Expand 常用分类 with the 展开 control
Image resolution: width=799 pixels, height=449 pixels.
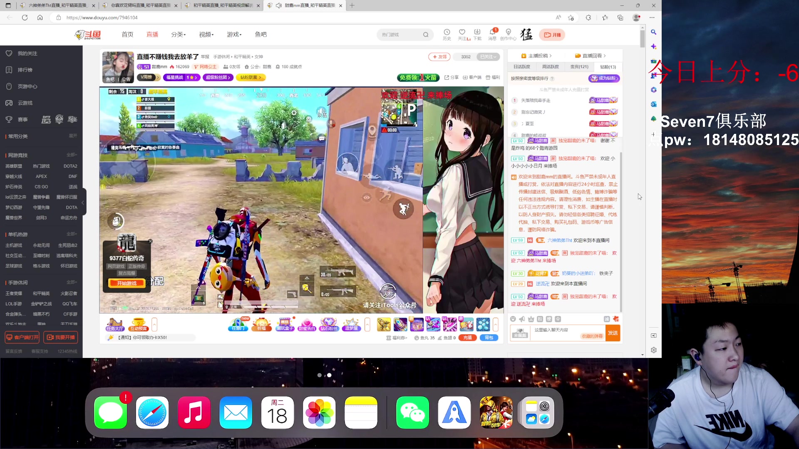click(73, 136)
